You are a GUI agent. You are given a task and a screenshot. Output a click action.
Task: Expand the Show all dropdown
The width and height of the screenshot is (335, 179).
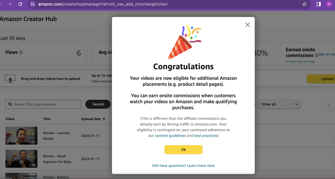click(x=279, y=104)
